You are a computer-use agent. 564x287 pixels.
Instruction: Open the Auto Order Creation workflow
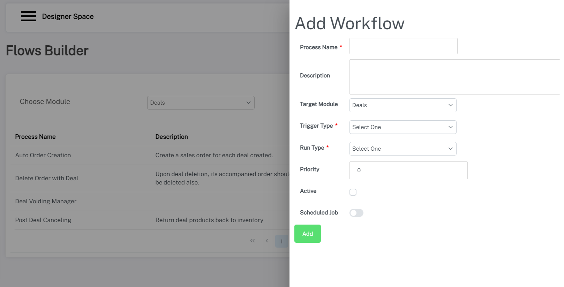(43, 156)
